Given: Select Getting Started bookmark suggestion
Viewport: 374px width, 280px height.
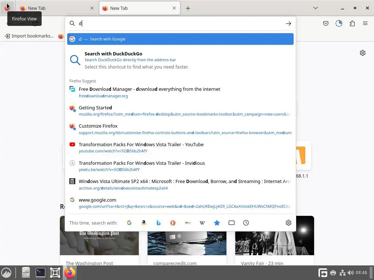Looking at the screenshot, I should 180,111.
